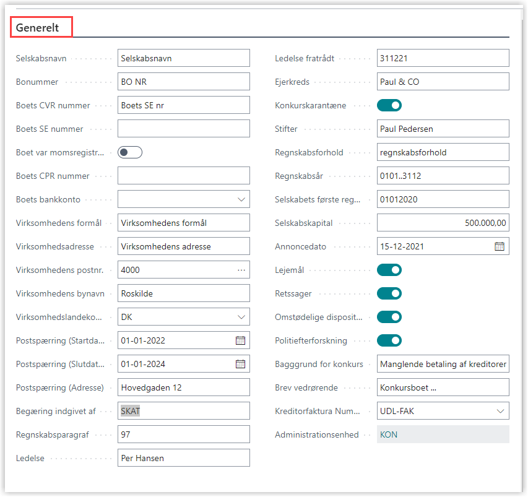The width and height of the screenshot is (528, 497).
Task: Turn off the Lejemål switch
Action: tap(389, 270)
